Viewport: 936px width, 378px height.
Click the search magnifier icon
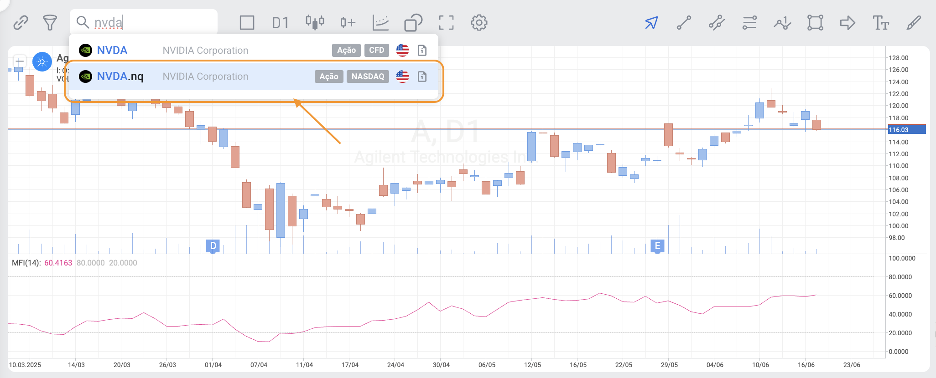pos(83,22)
